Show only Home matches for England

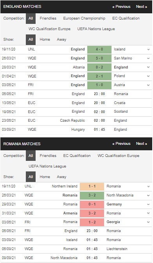click(45, 40)
